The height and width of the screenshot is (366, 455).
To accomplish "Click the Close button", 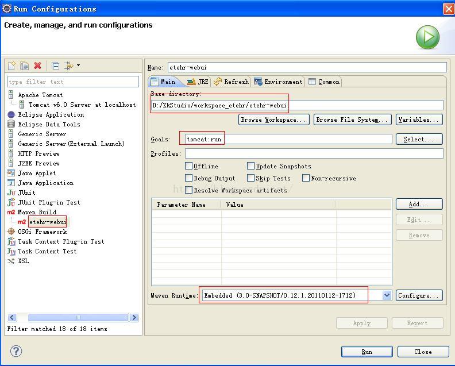I will tap(423, 352).
